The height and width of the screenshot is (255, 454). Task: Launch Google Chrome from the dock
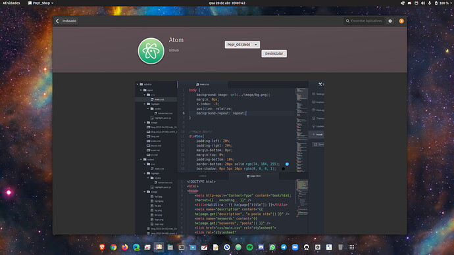(113, 247)
